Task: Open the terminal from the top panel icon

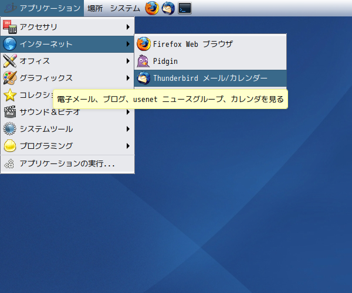Action: (185, 8)
